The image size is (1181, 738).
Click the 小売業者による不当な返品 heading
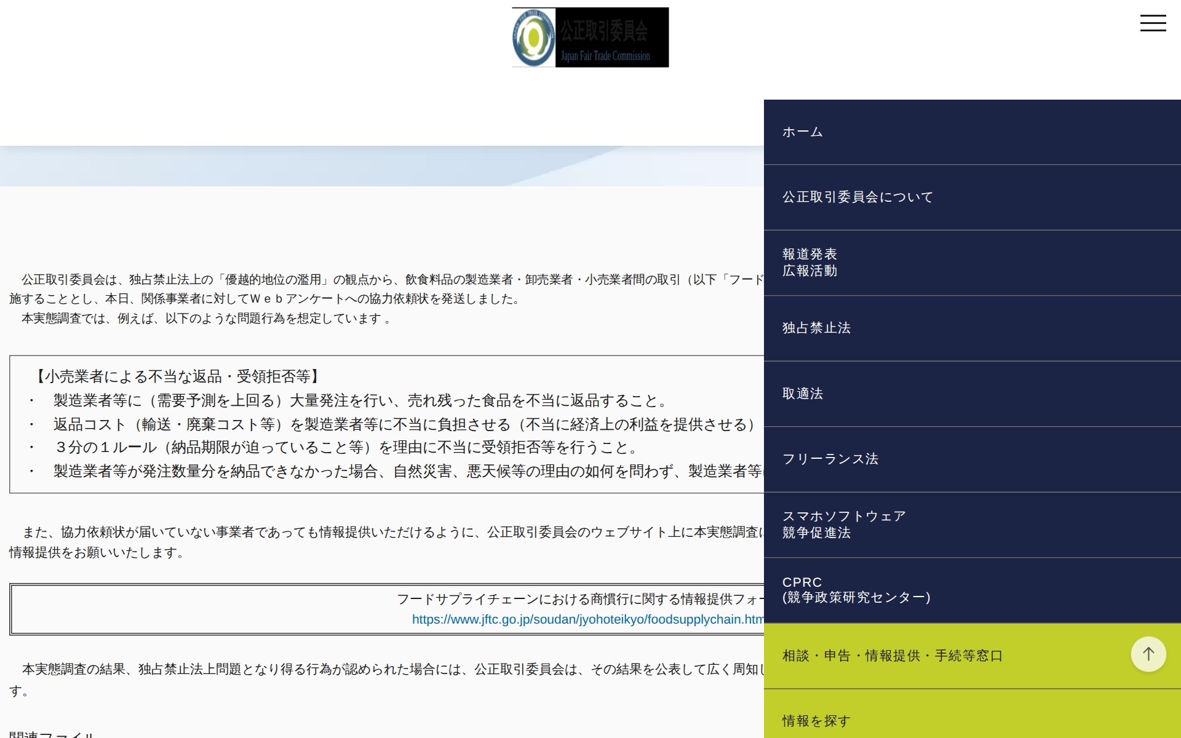tap(178, 376)
